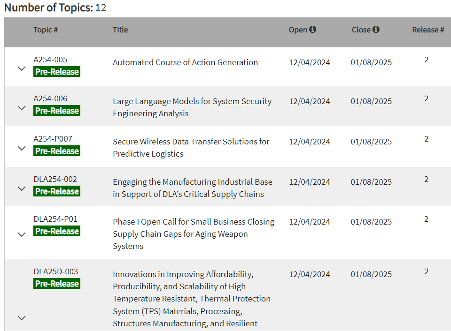Image resolution: width=451 pixels, height=331 pixels.
Task: Select the Pre-Release tag for DLA25D-003
Action: pyautogui.click(x=57, y=284)
